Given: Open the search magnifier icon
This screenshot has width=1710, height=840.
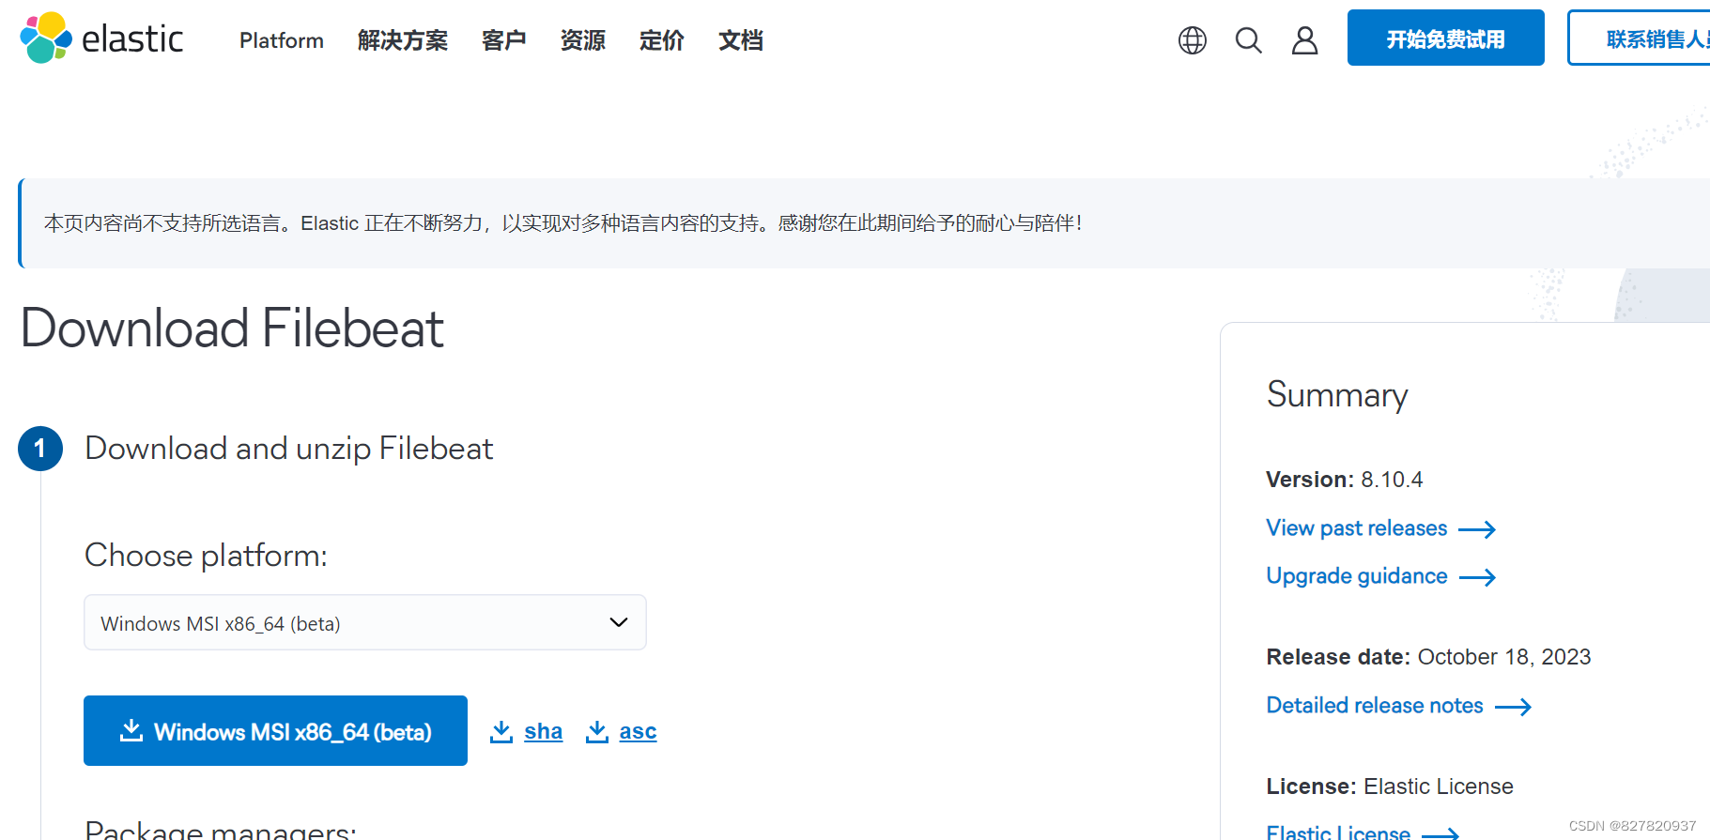Looking at the screenshot, I should click(x=1248, y=40).
